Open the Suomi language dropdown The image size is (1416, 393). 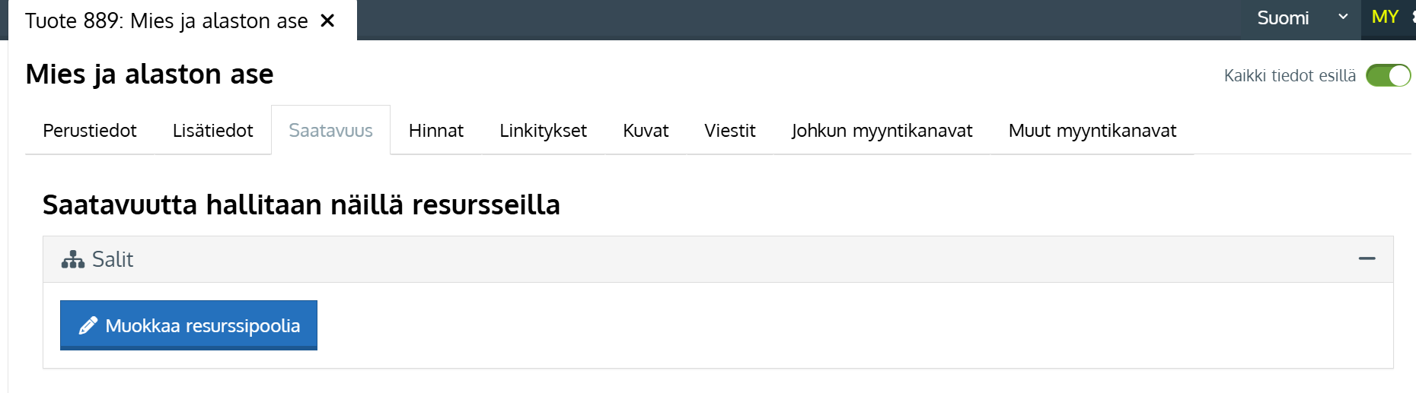(x=1283, y=18)
